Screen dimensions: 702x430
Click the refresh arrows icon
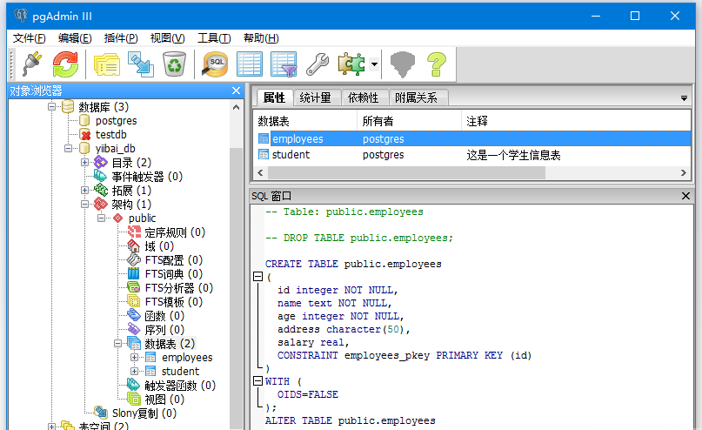point(65,64)
